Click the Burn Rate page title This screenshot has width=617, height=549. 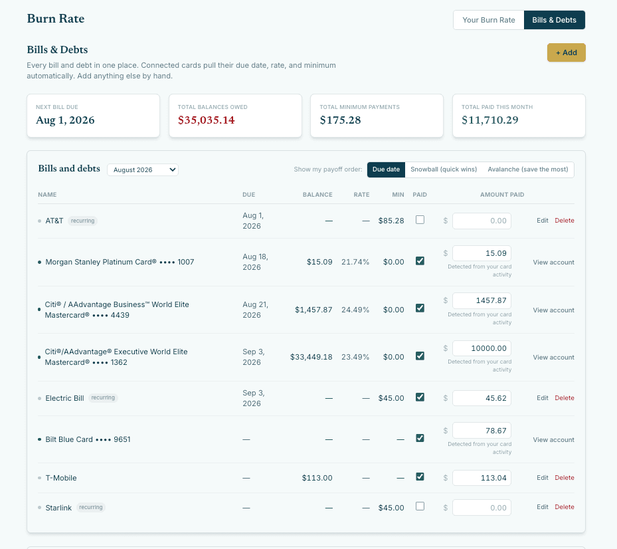pyautogui.click(x=56, y=19)
